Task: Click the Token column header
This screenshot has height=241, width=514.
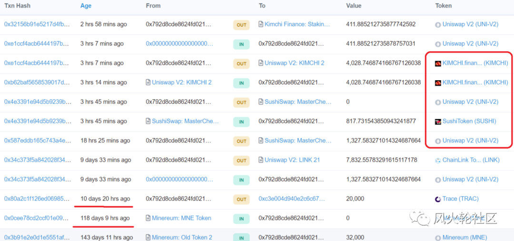Action: 443,6
